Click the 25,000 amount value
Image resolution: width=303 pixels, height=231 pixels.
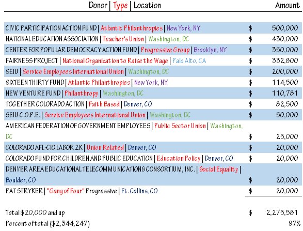tap(287, 136)
